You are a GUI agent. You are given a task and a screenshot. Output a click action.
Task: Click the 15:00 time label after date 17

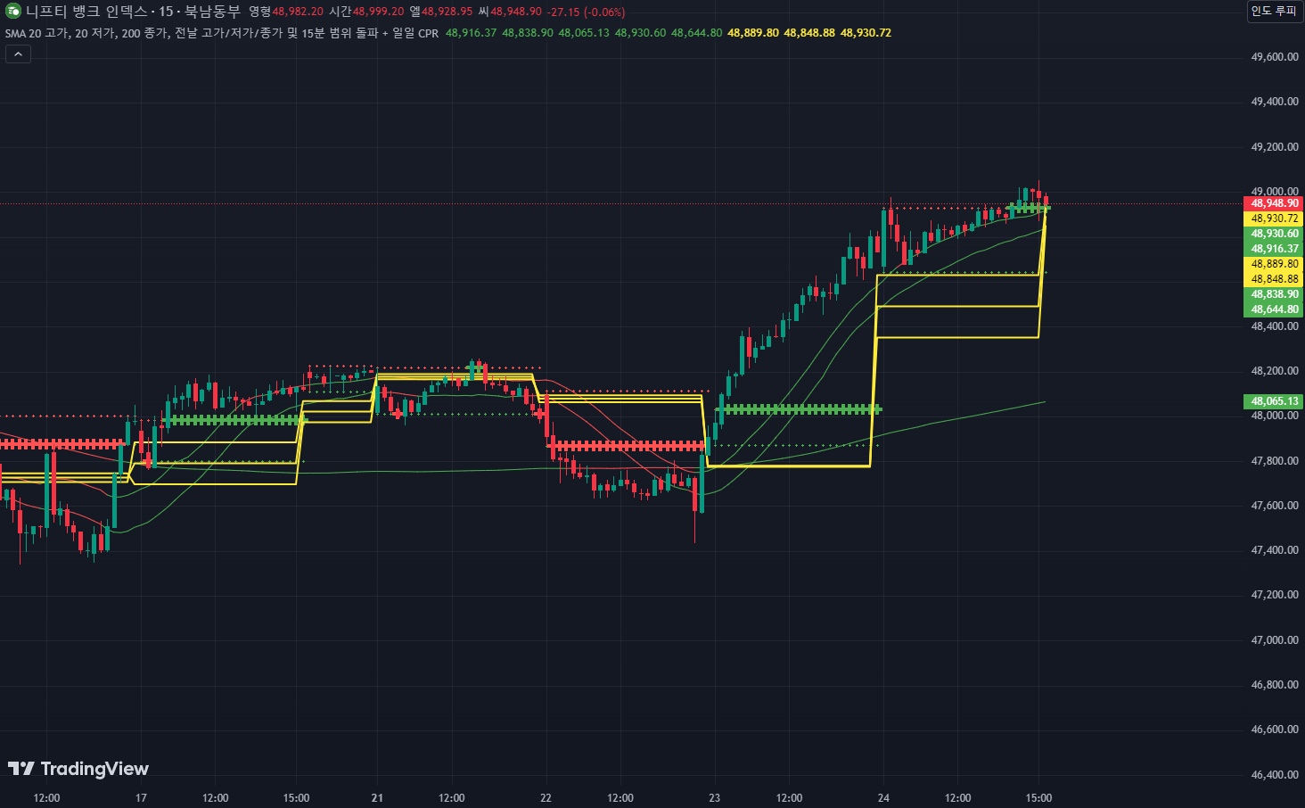pos(296,798)
